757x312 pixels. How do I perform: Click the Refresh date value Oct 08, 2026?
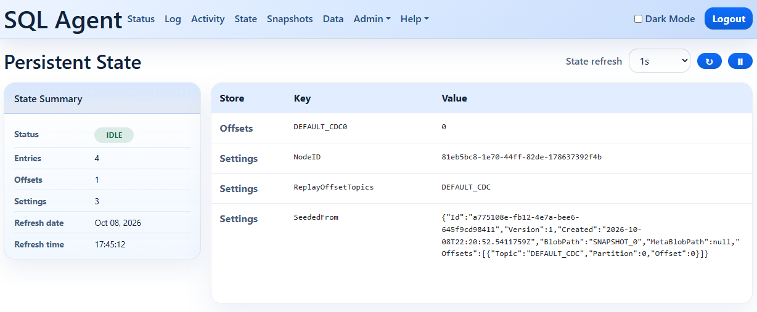point(118,223)
